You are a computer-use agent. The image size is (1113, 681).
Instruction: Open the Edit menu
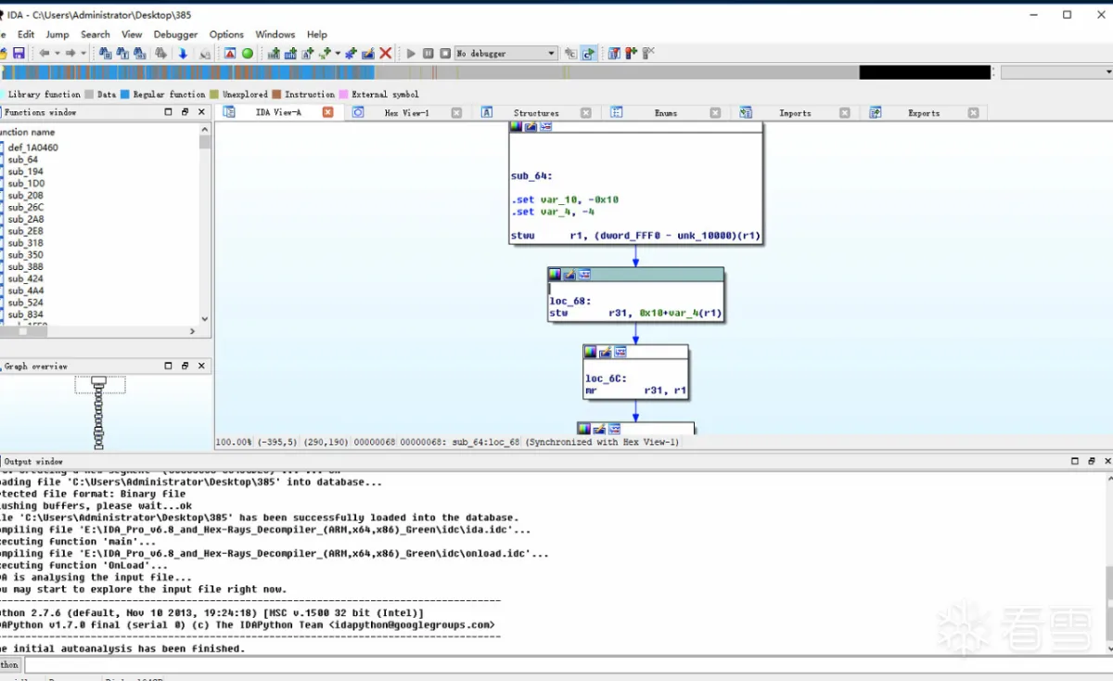click(x=26, y=34)
